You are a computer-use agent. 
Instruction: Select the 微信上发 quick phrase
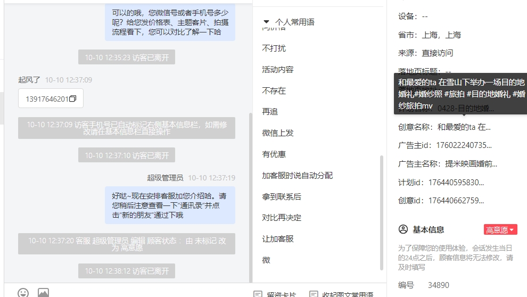(x=278, y=133)
